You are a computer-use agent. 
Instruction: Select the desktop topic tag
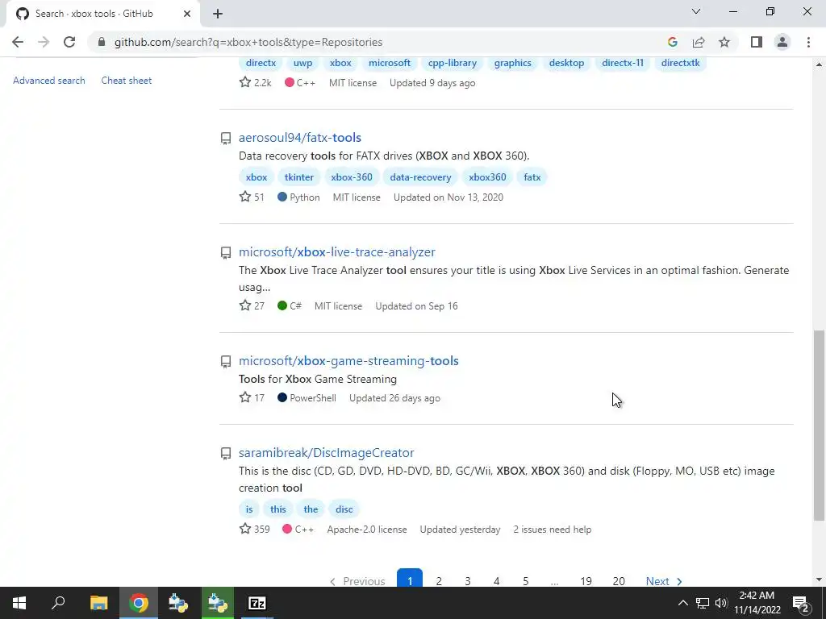point(566,63)
